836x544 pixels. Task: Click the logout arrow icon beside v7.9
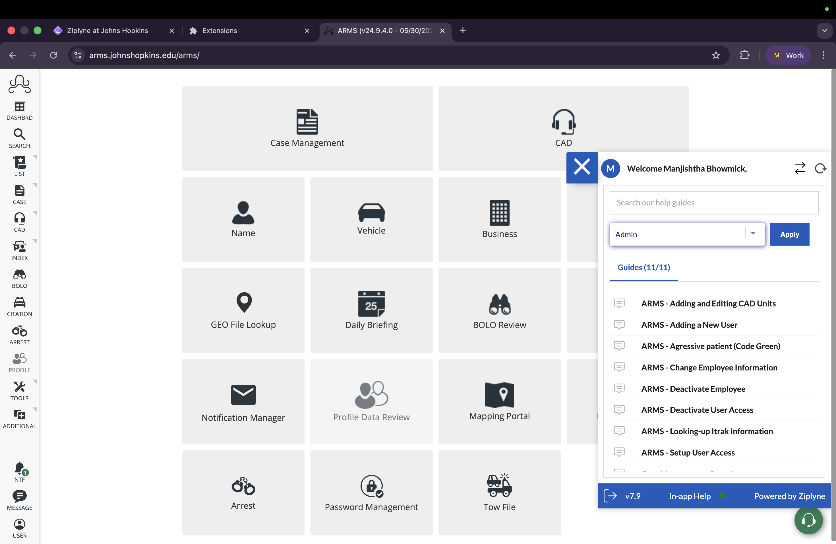click(x=610, y=496)
